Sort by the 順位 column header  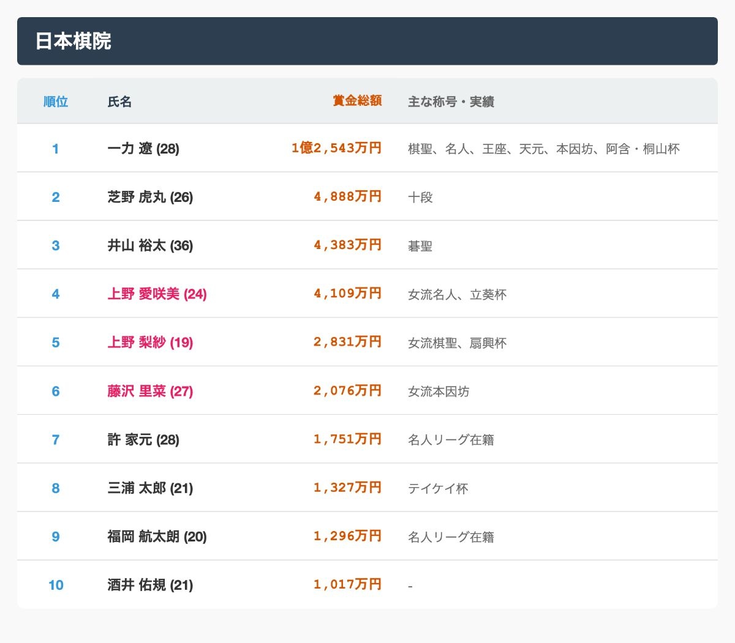pyautogui.click(x=55, y=102)
